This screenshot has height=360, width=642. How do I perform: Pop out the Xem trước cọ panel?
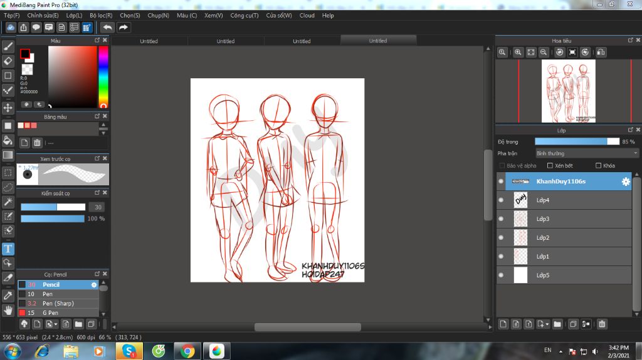click(97, 158)
